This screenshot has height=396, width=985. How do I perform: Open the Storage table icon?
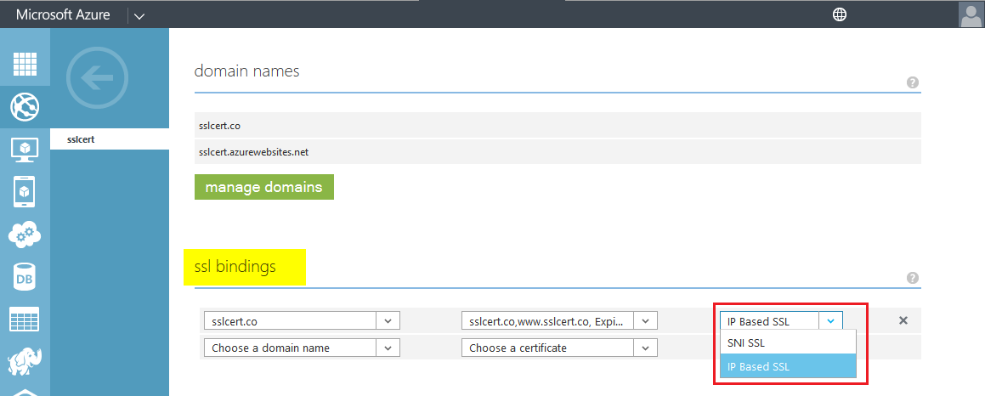[25, 320]
